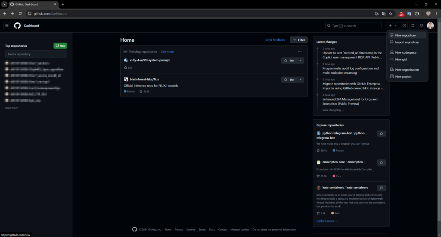Click the plus create-new icon
This screenshot has height=237, width=441.
(390, 25)
